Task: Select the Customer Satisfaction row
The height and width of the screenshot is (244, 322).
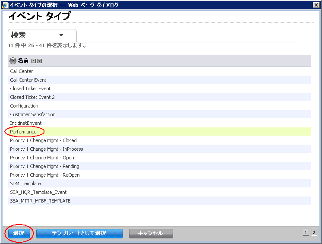Action: pos(159,114)
